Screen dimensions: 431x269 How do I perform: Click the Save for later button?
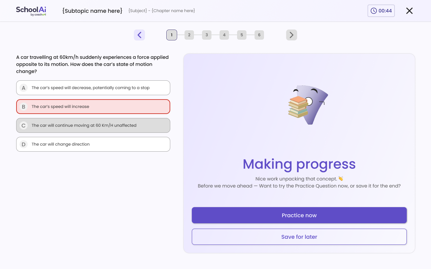[x=299, y=237]
